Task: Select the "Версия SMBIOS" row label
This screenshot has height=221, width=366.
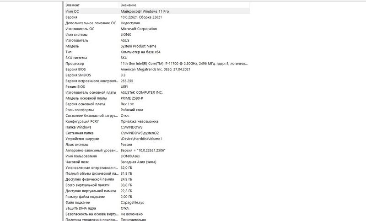Action: coord(78,75)
